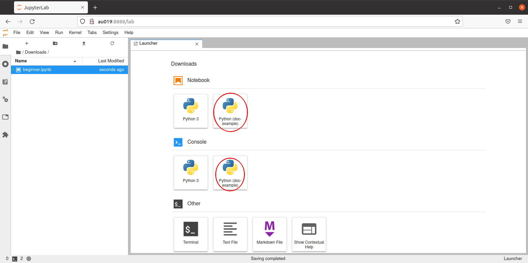Screen dimensions: 528x263
Task: Open the View menu
Action: pos(44,33)
